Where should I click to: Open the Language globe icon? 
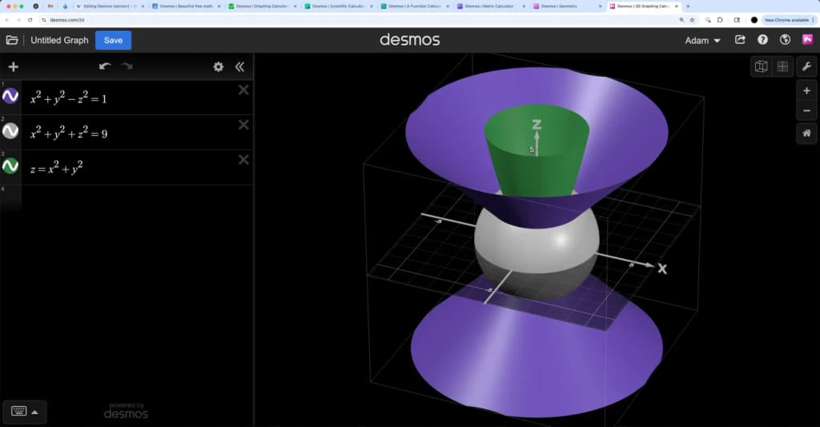(x=785, y=40)
